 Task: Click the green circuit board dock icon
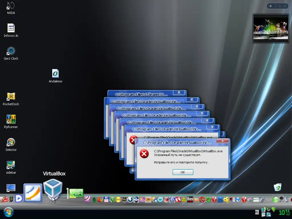tap(76, 193)
